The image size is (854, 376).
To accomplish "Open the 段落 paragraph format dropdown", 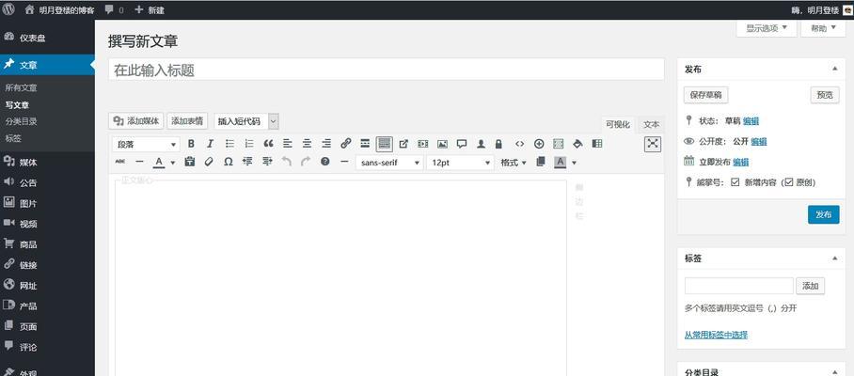I will (146, 144).
